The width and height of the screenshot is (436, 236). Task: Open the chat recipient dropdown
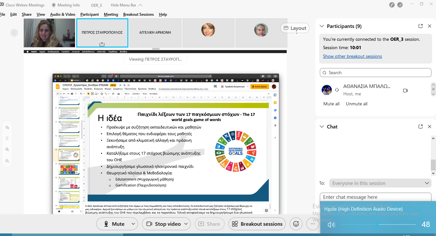click(x=380, y=183)
